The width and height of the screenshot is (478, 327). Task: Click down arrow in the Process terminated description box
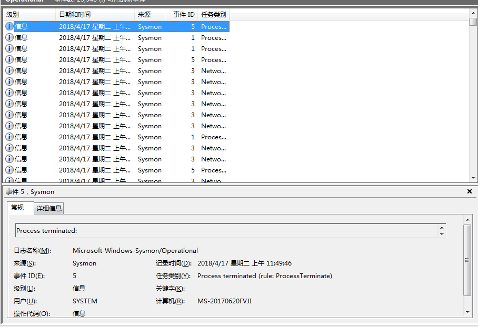[442, 234]
